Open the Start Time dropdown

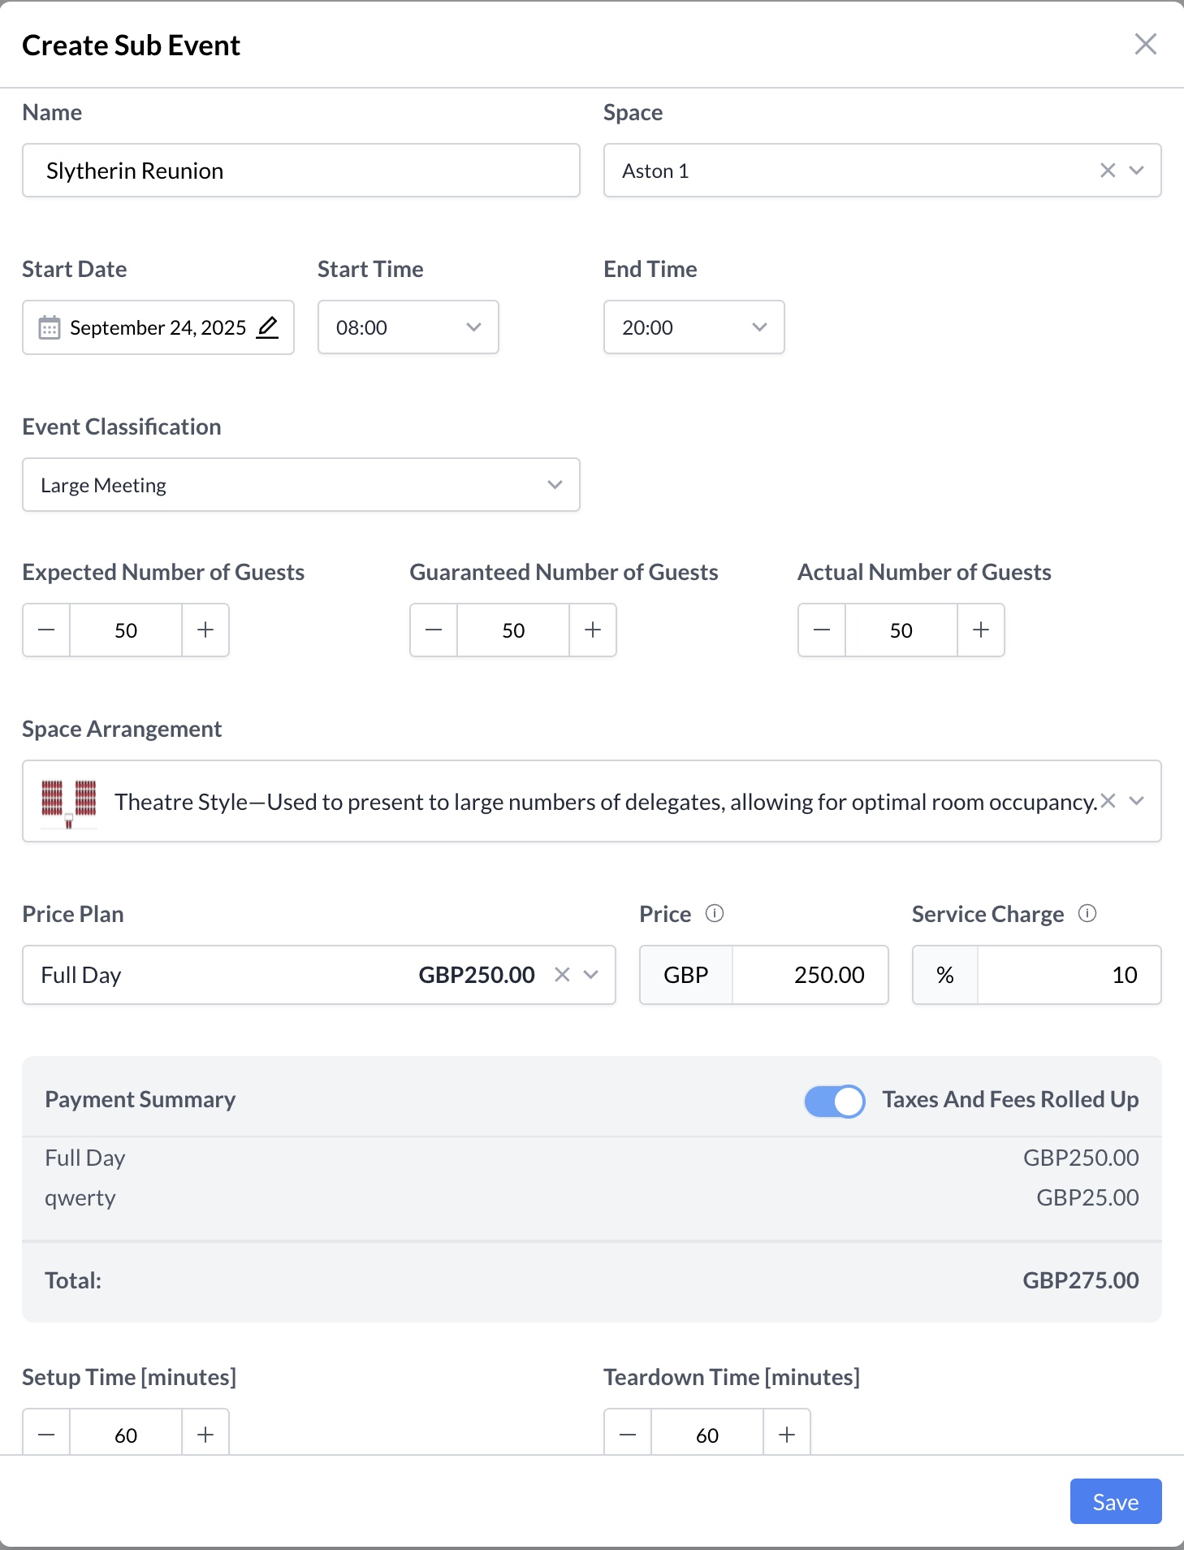(408, 327)
